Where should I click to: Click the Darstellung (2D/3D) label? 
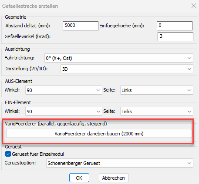point(26,69)
